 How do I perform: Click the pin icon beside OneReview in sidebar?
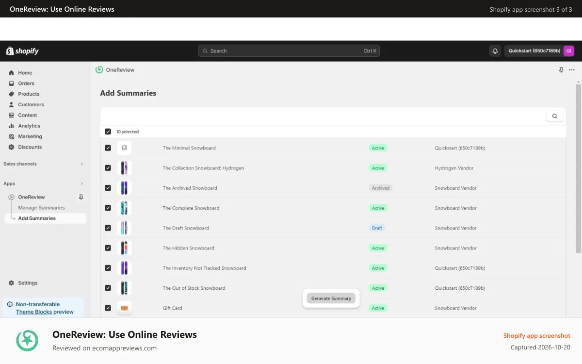(81, 197)
